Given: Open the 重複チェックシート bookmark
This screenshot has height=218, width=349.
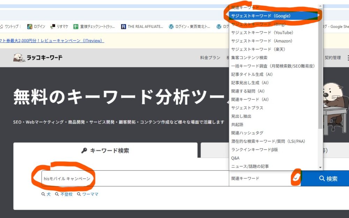Looking at the screenshot, I should pos(94,27).
